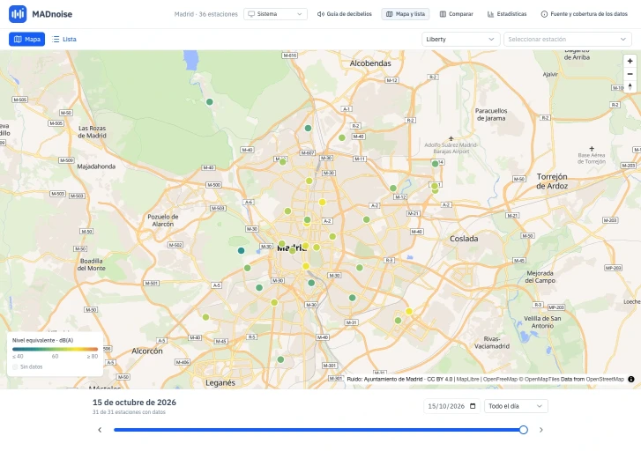Click the blue date slider track
This screenshot has width=641, height=451.
(317, 430)
